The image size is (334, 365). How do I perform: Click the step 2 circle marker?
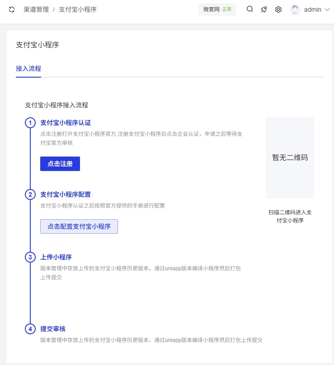[30, 194]
